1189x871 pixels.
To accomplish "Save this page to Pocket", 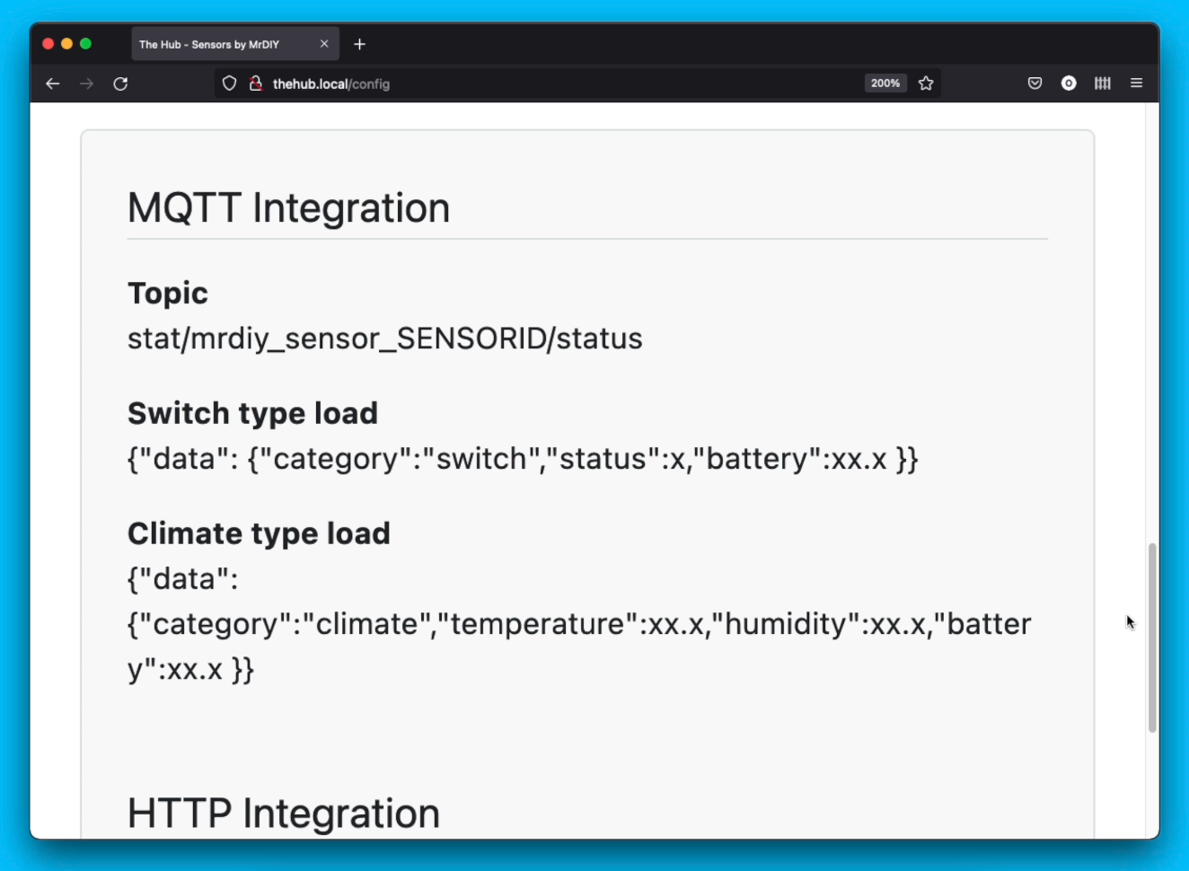I will (x=1034, y=83).
